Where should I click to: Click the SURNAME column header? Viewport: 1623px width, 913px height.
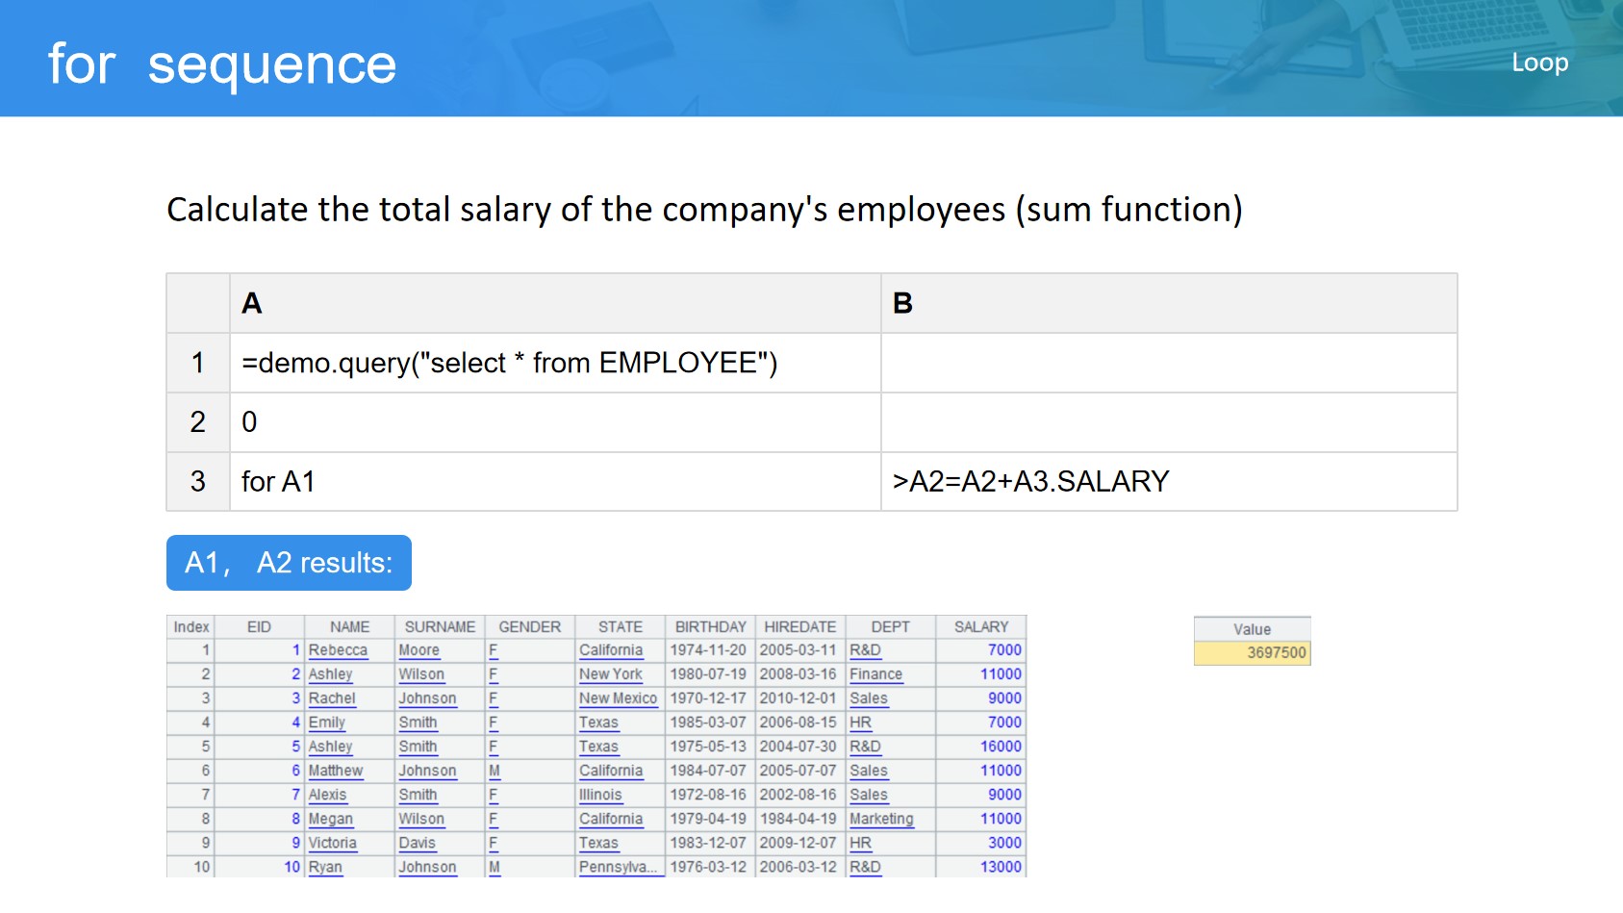click(x=440, y=626)
